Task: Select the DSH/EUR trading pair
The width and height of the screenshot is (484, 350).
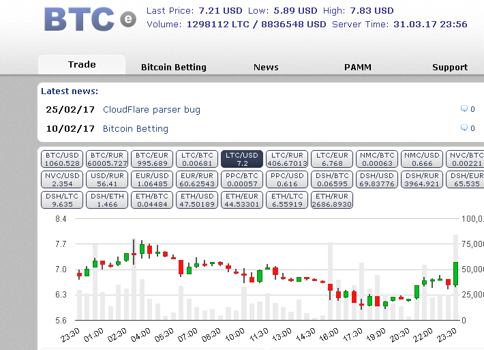Action: [x=465, y=179]
